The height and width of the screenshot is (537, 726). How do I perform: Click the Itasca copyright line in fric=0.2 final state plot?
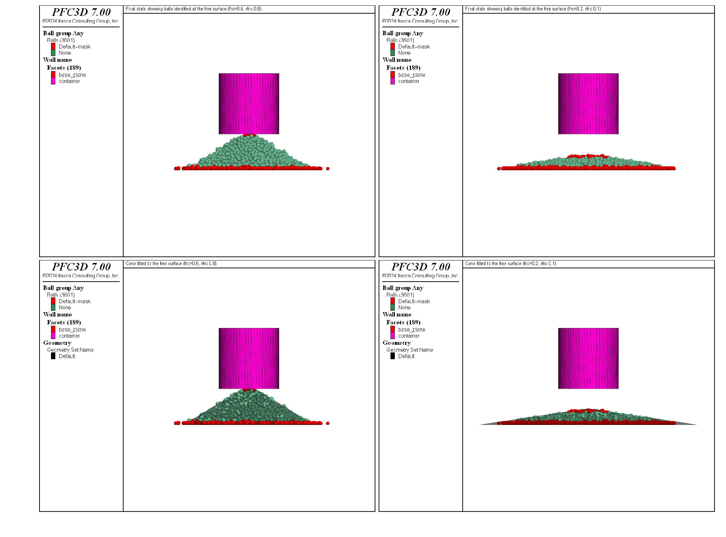(420, 21)
